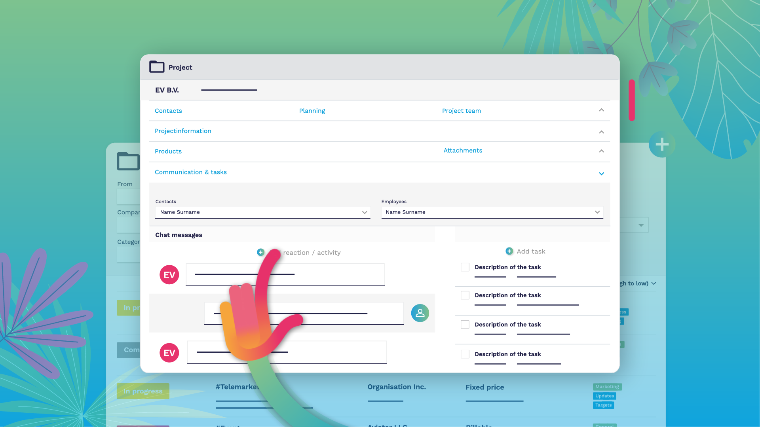Click the large round plus button
Screen dimensions: 760x427
point(662,144)
